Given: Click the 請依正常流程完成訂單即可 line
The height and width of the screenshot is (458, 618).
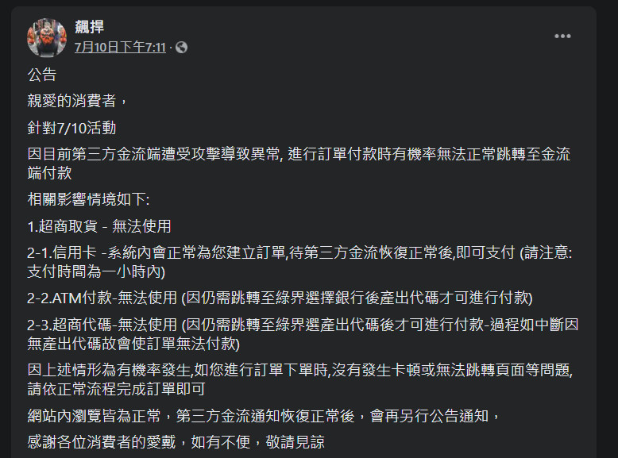Looking at the screenshot, I should 116,388.
